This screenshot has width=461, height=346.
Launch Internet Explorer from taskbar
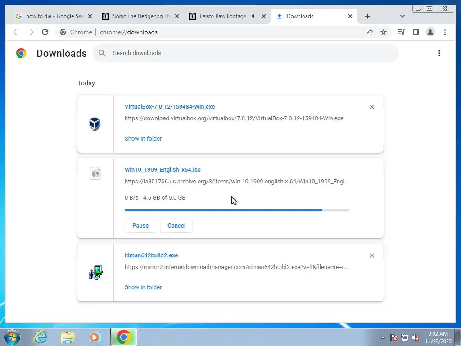[x=40, y=337]
